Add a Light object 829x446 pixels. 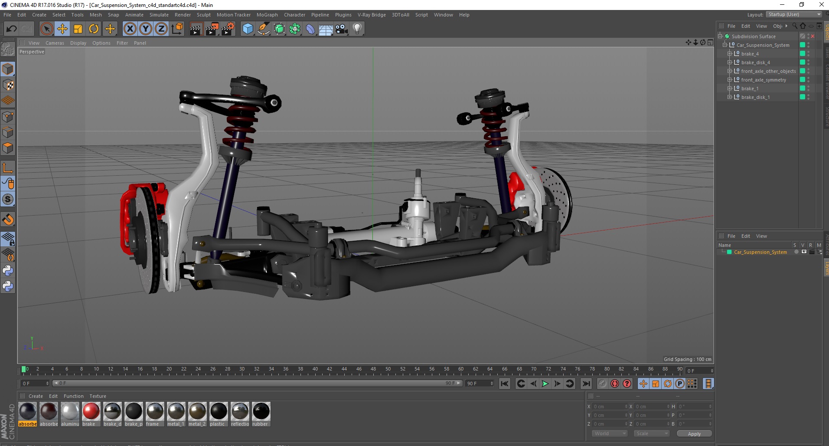point(357,29)
